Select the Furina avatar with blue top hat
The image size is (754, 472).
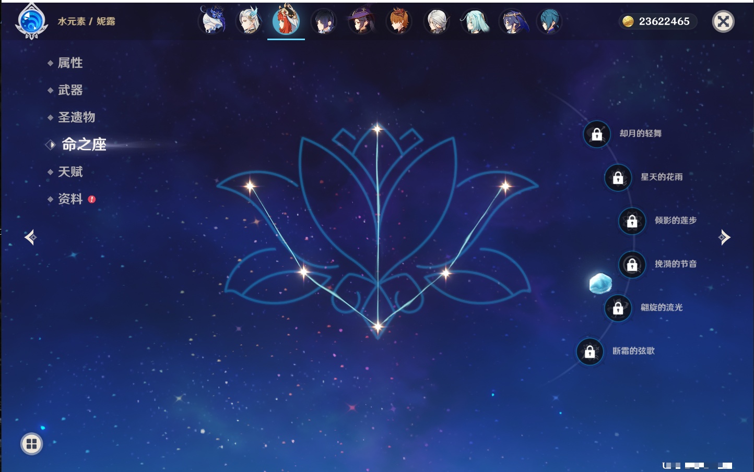(x=212, y=21)
